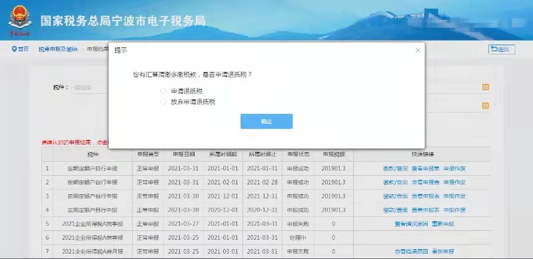
Task: Open the lower calendar icon under the first one
Action: (486, 106)
